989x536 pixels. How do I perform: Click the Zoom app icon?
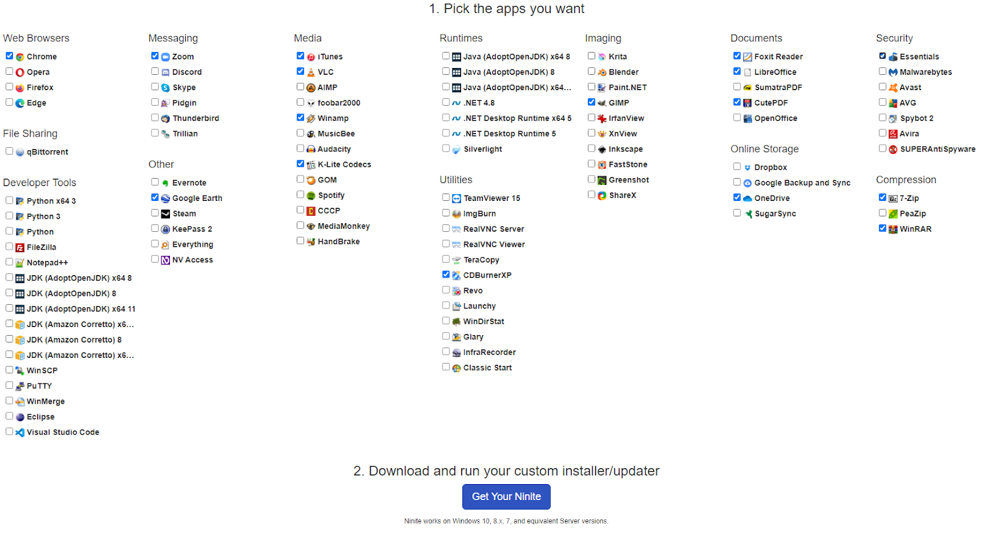coord(165,57)
